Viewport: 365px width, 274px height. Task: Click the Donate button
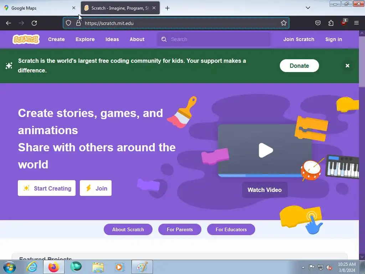tap(299, 66)
